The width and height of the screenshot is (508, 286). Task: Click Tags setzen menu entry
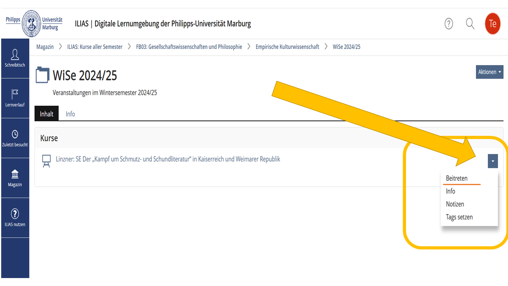[x=459, y=217]
